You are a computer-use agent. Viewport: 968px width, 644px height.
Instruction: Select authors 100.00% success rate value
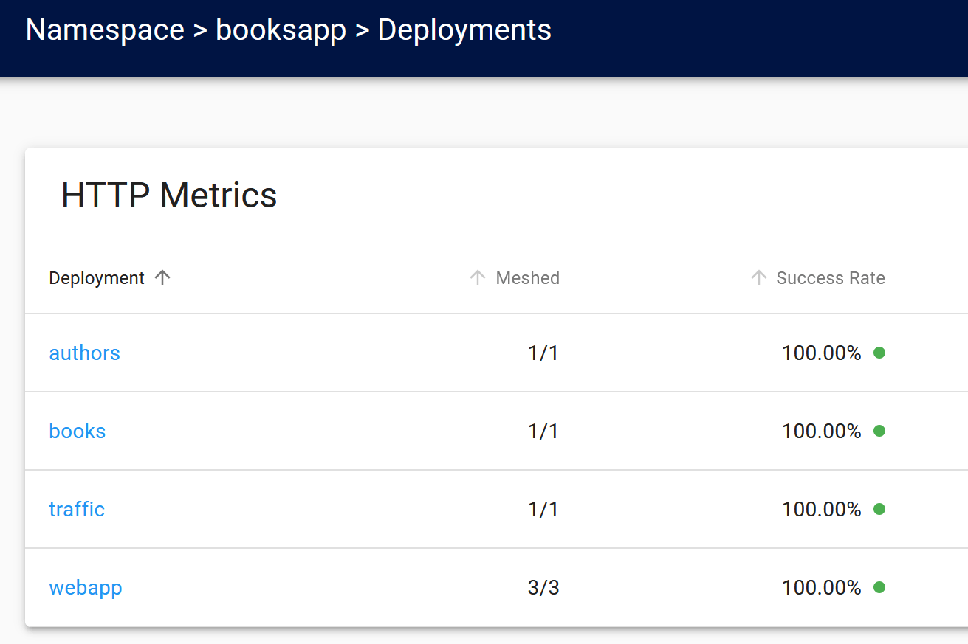(x=822, y=353)
